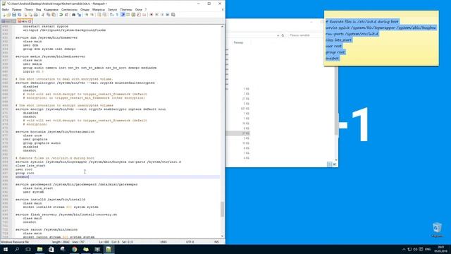Viewport: 451px width, 254px height.
Task: Click the Open file toolbar icon
Action: [9, 15]
